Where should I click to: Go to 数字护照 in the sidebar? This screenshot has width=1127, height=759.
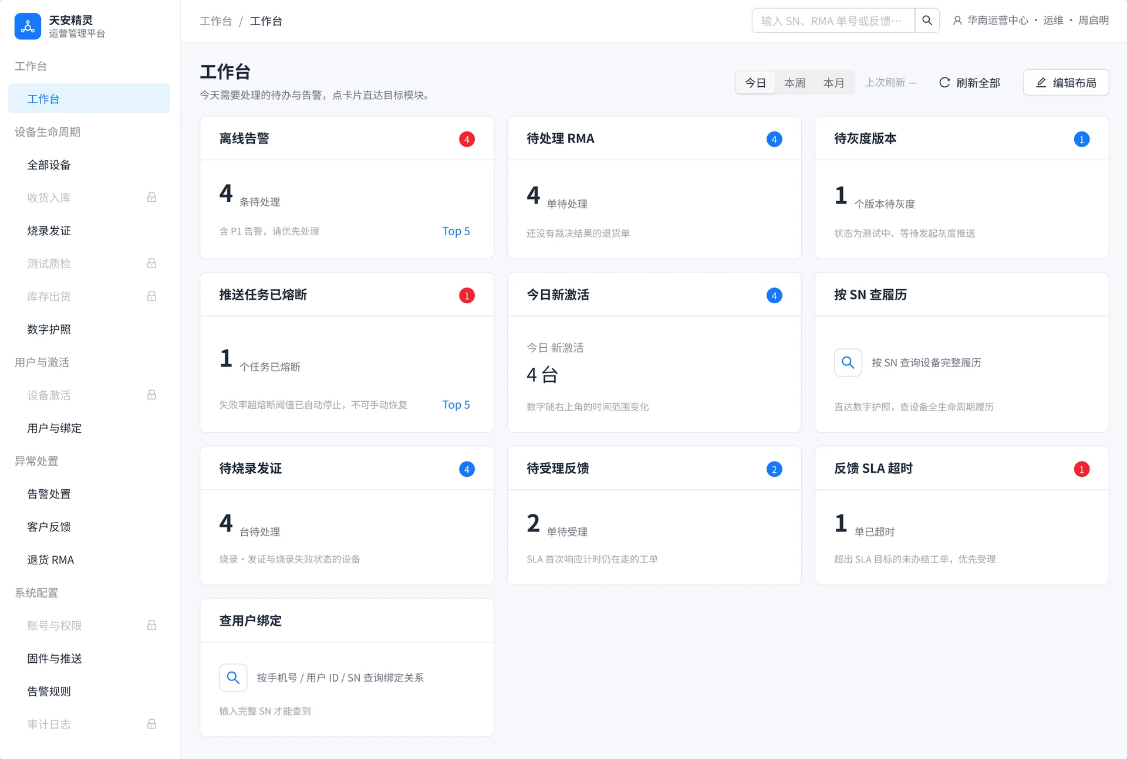pos(89,329)
